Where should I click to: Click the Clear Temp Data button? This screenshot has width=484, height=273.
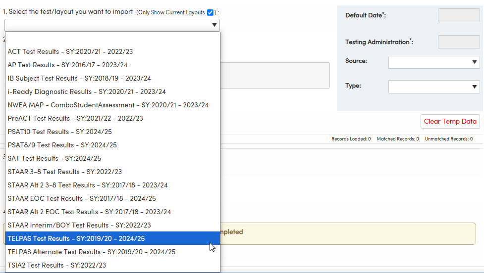click(x=450, y=121)
